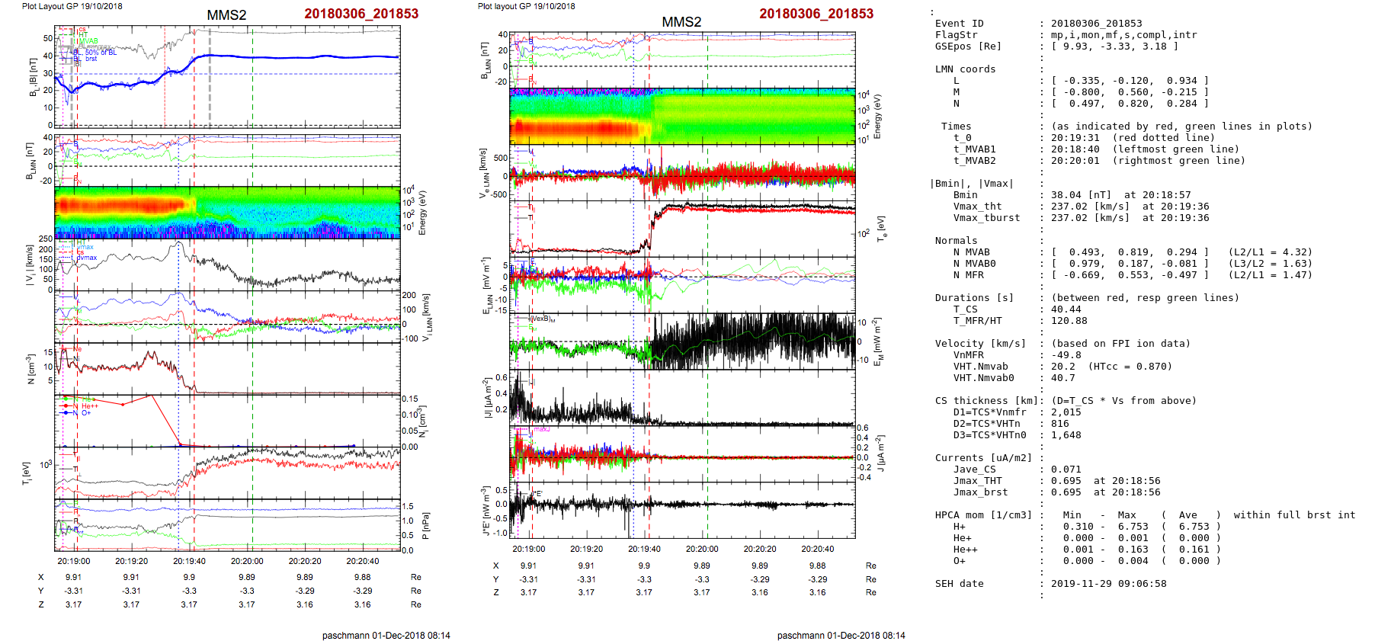
Task: Click the paschmann footer under the left plot
Action: tap(386, 635)
